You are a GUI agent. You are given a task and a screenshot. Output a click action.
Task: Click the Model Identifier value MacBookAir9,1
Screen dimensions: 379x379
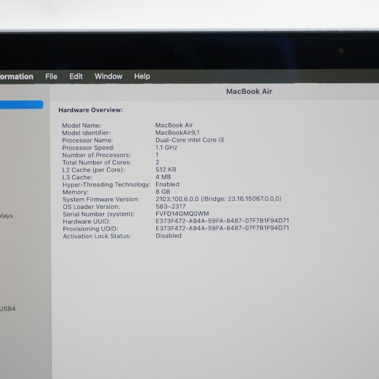click(178, 133)
